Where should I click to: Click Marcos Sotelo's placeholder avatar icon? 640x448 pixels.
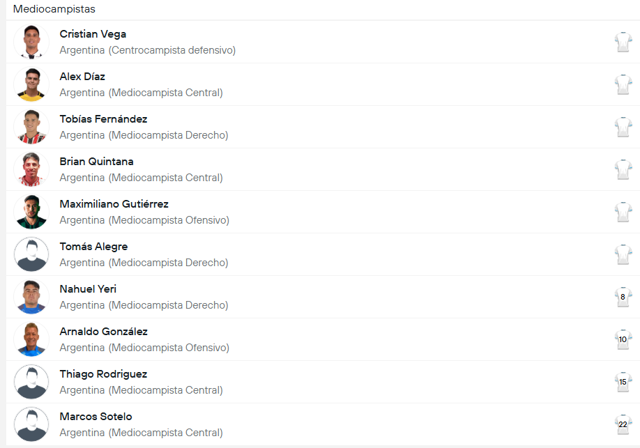coord(31,424)
